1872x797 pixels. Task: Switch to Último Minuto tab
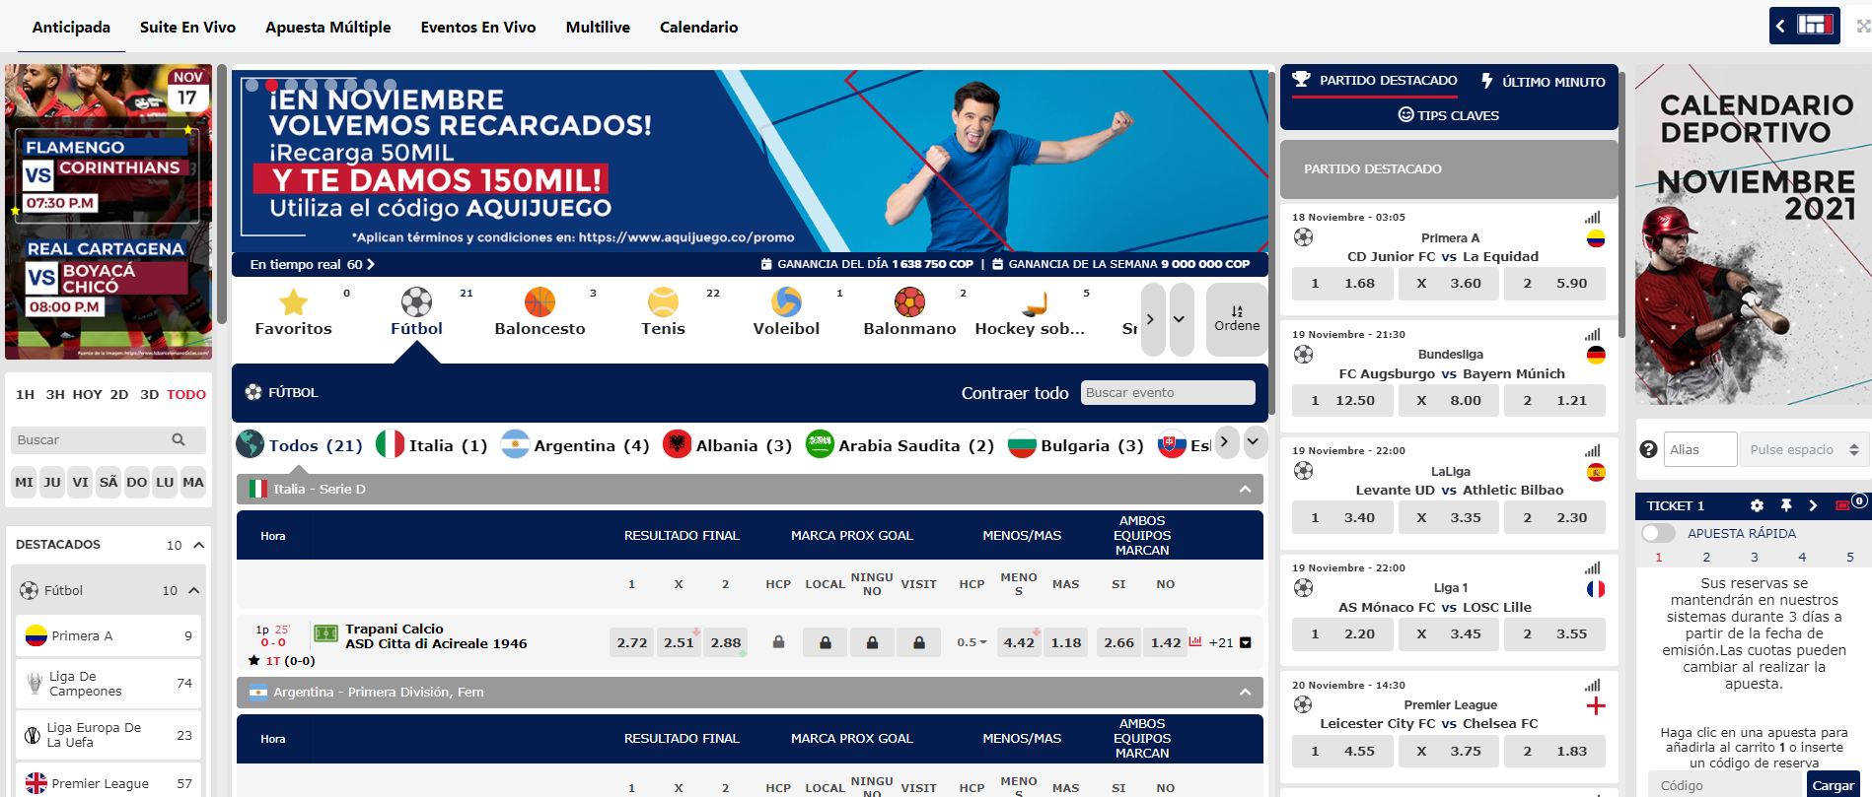click(x=1544, y=82)
